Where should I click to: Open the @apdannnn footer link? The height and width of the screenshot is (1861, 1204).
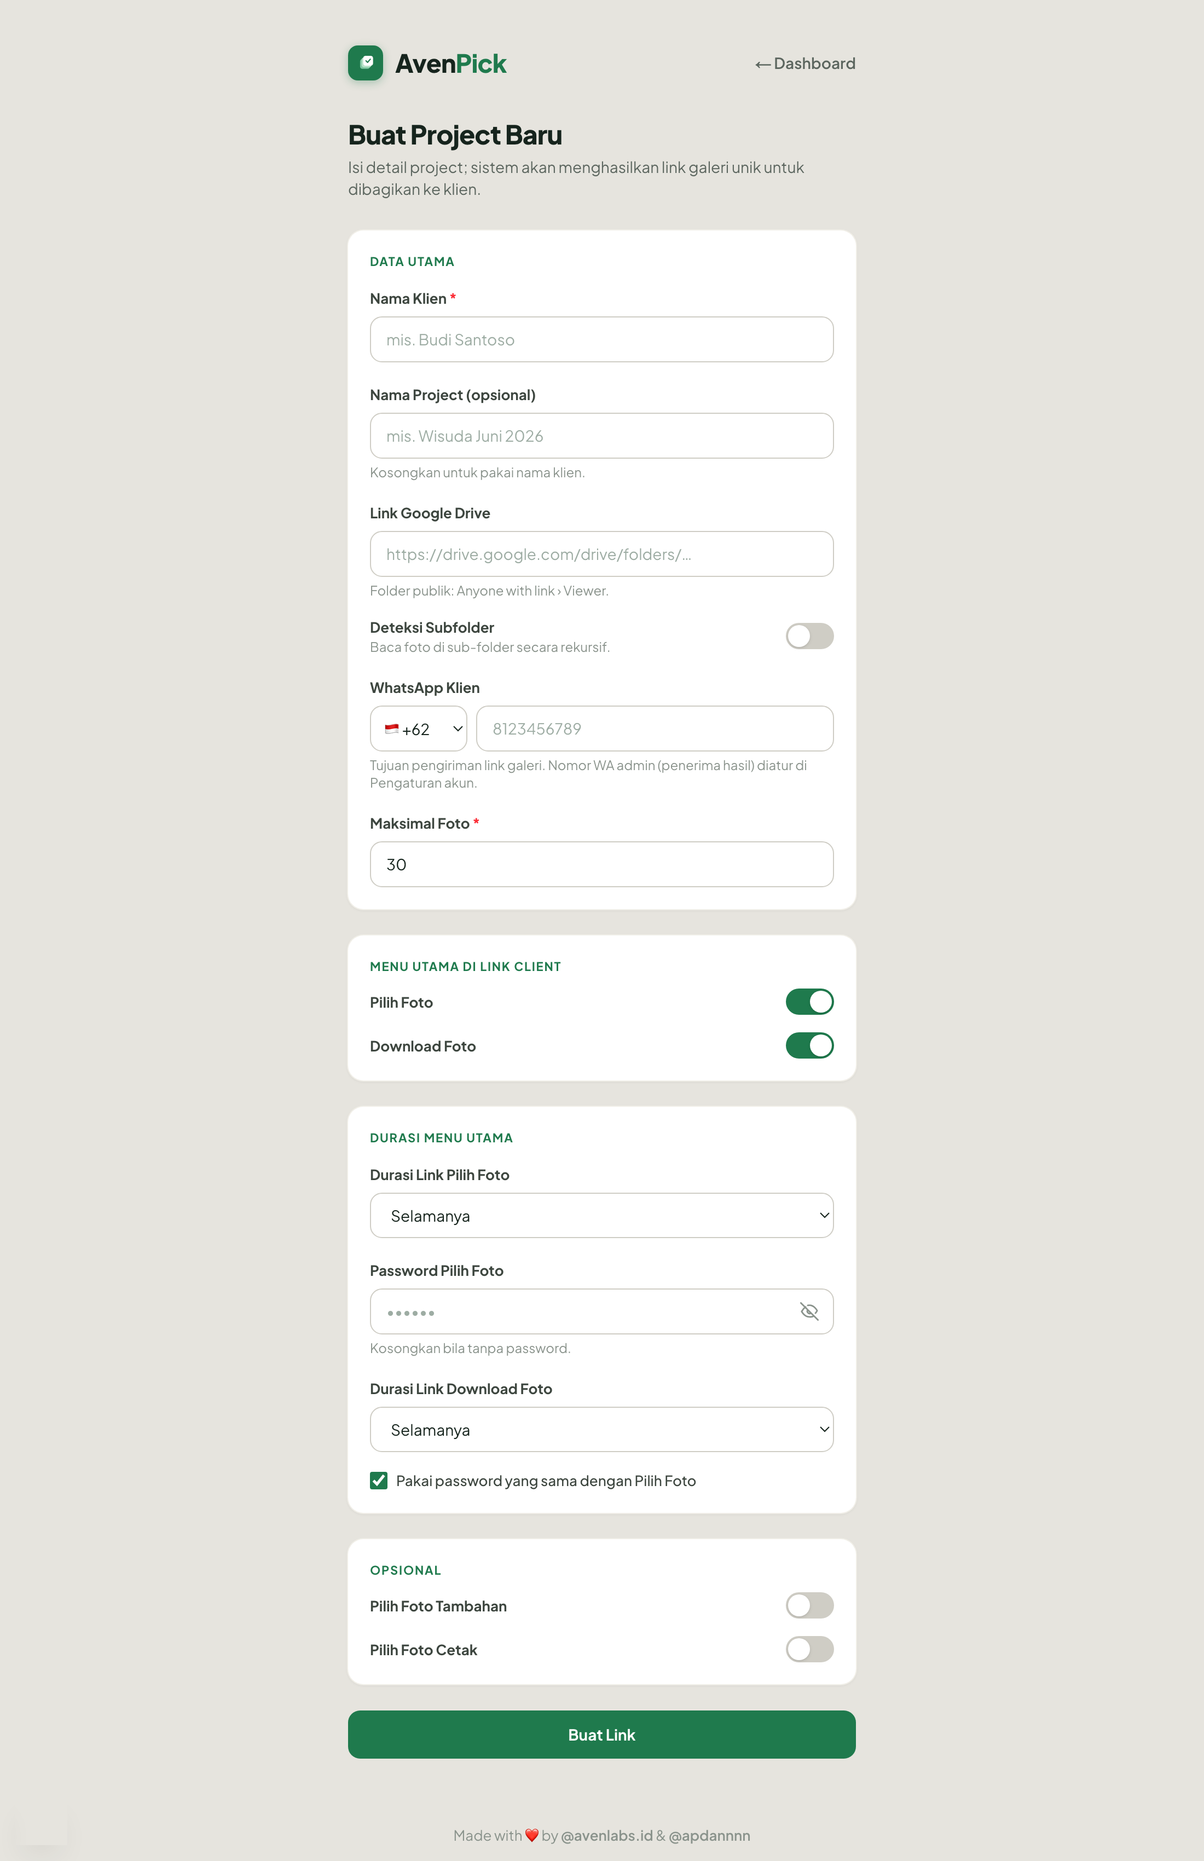point(709,1835)
